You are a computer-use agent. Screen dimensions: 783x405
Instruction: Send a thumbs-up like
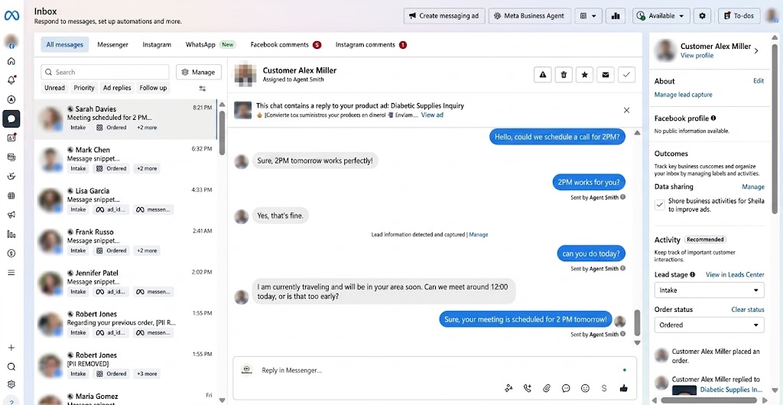(623, 388)
